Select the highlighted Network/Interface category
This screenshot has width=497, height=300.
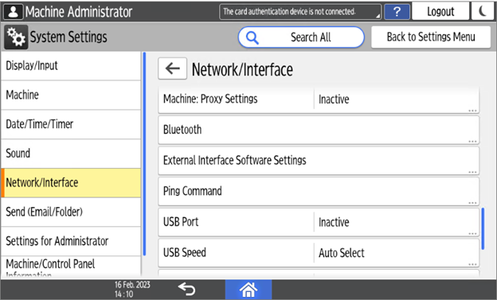point(71,183)
